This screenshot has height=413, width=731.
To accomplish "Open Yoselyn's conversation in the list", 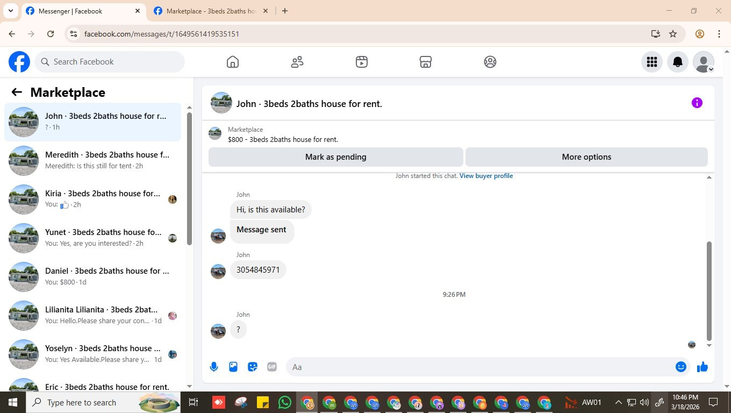I will (93, 354).
